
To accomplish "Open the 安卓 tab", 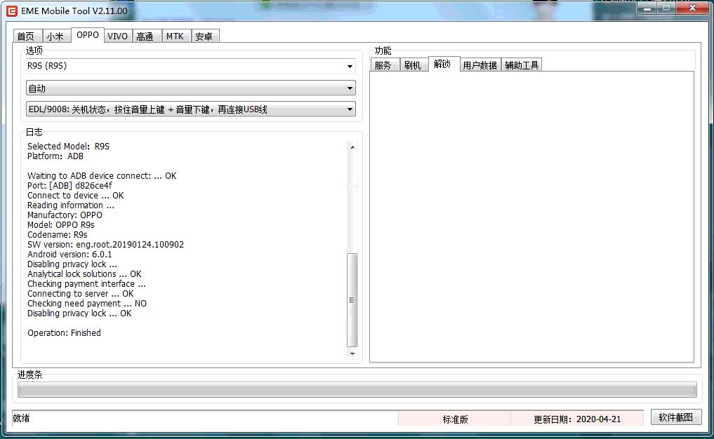I will tap(205, 36).
